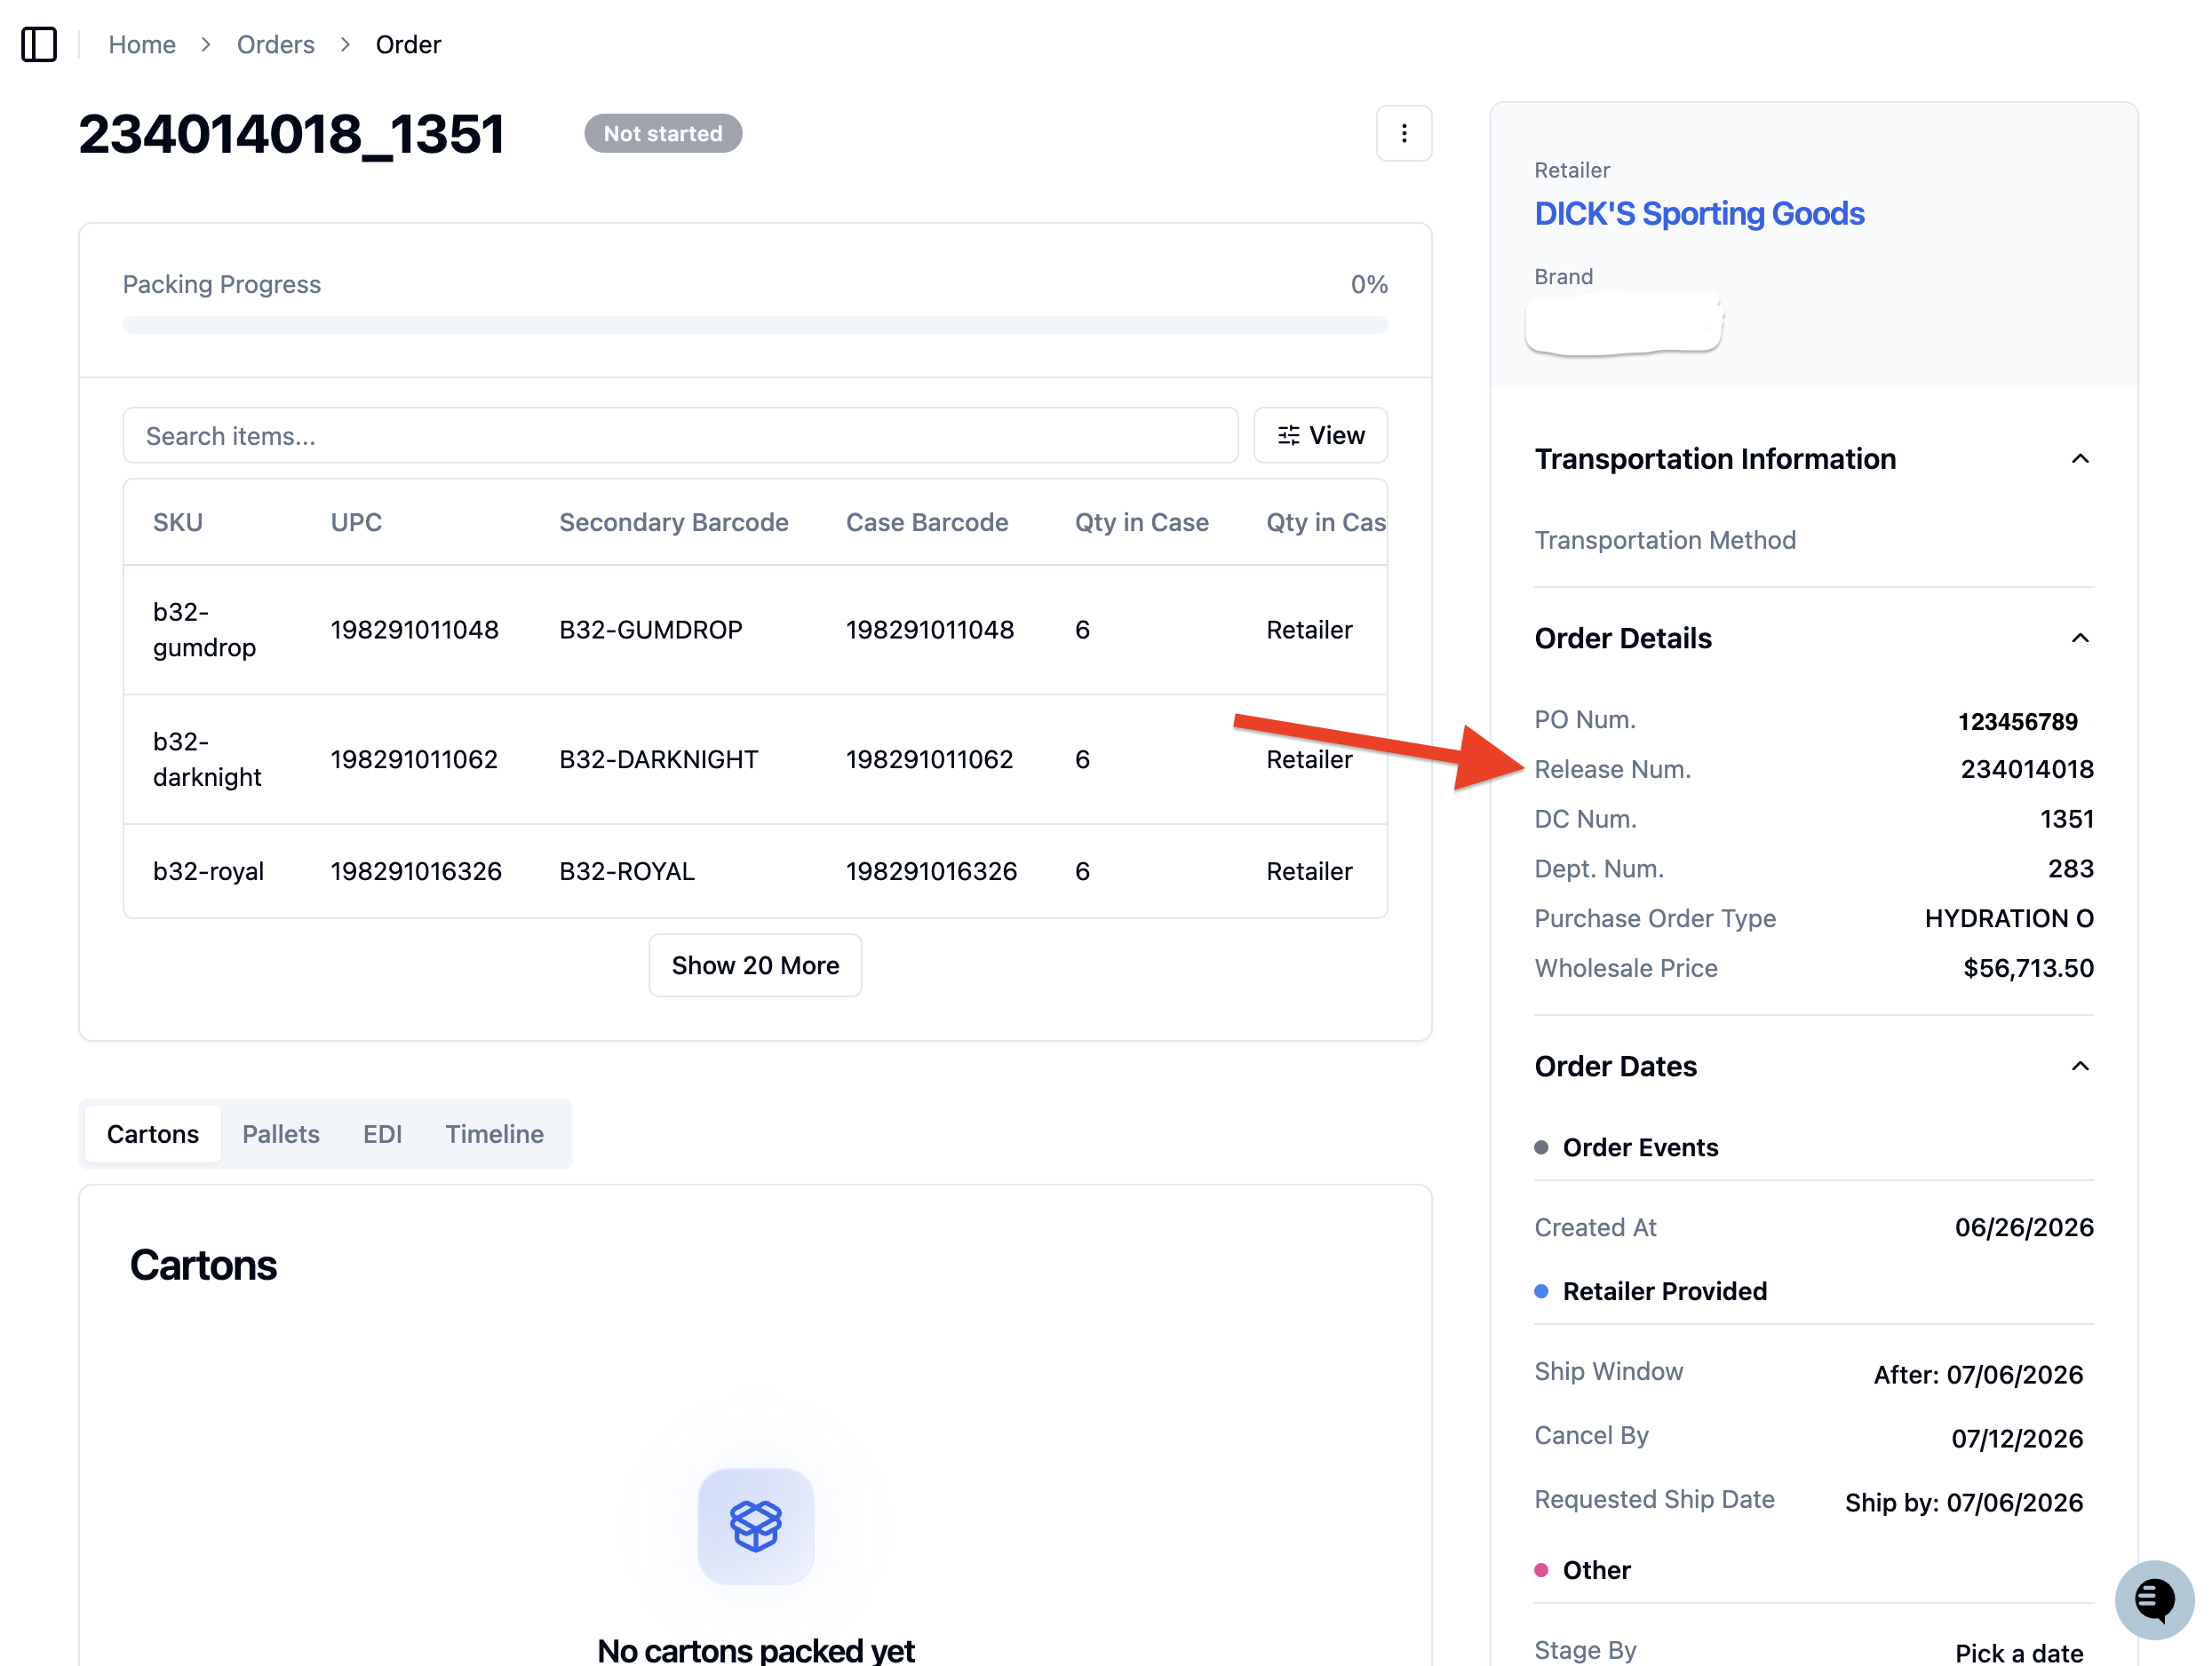Focus the Search items field
2212x1666 pixels.
[680, 435]
